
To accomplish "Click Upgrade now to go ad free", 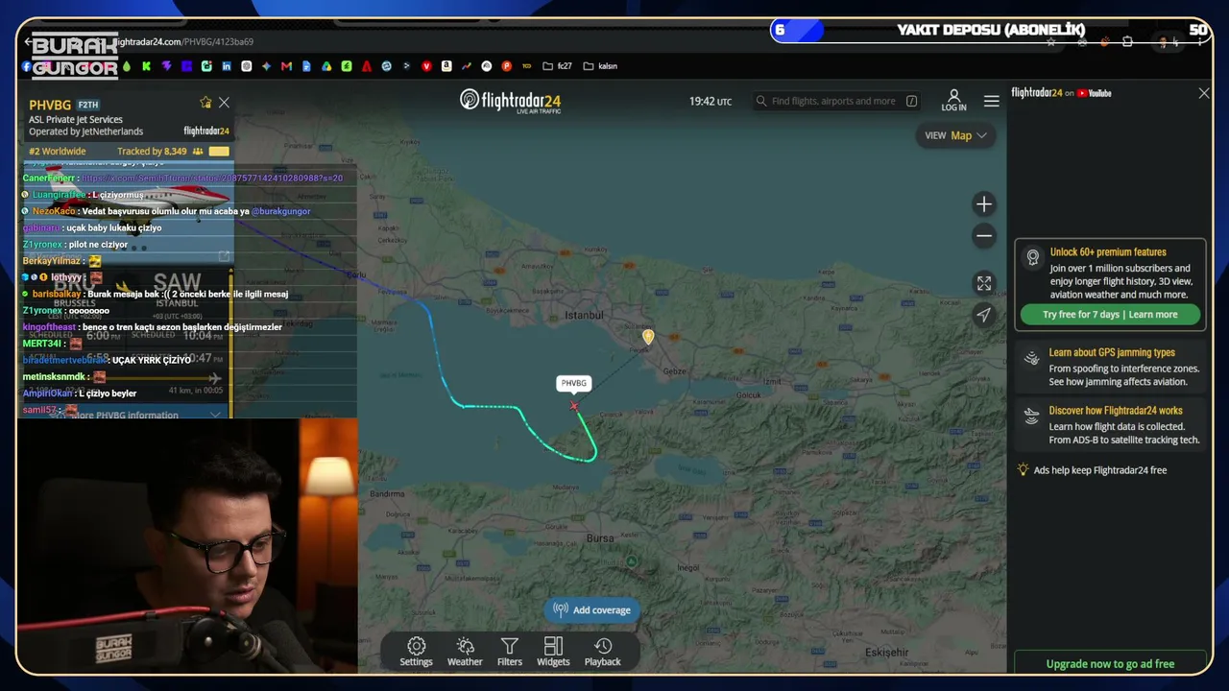I will pos(1110,663).
